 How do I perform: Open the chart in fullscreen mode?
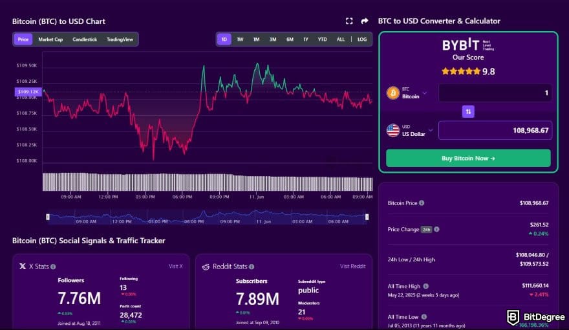pos(349,21)
